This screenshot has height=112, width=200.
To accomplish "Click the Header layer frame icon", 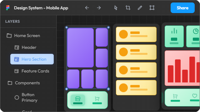I will click(x=17, y=48).
